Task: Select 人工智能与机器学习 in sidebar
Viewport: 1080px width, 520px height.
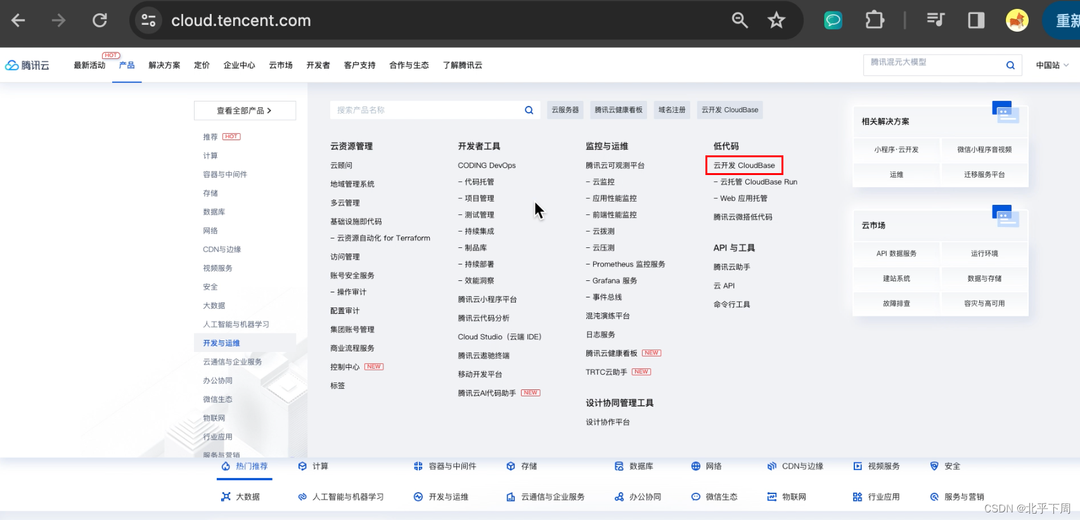Action: click(236, 324)
